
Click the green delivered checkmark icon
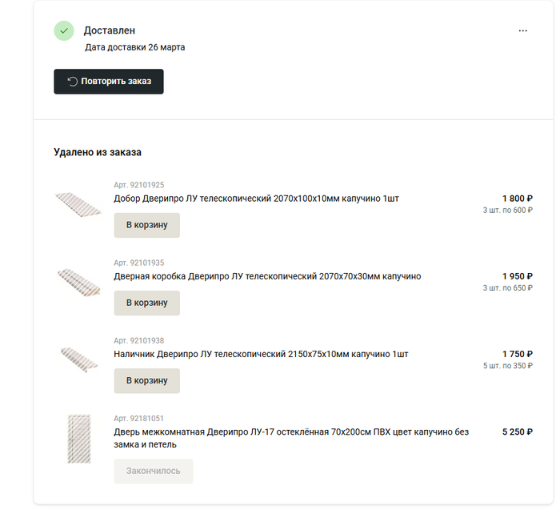pos(64,31)
